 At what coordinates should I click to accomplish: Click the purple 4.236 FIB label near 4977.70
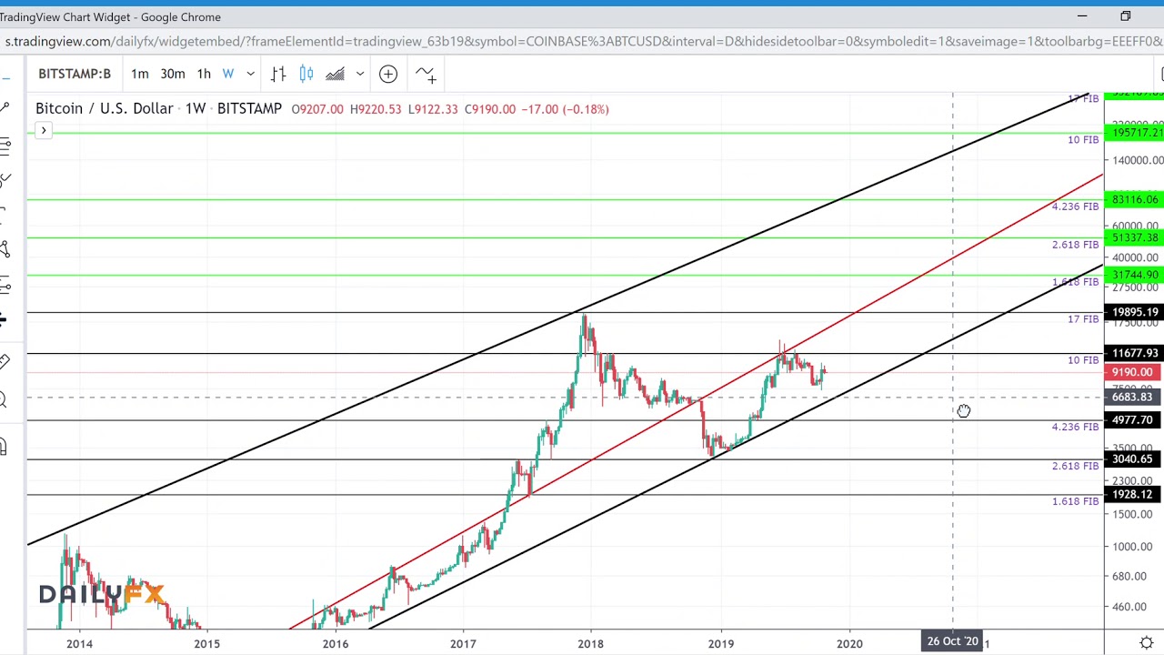tap(1075, 427)
